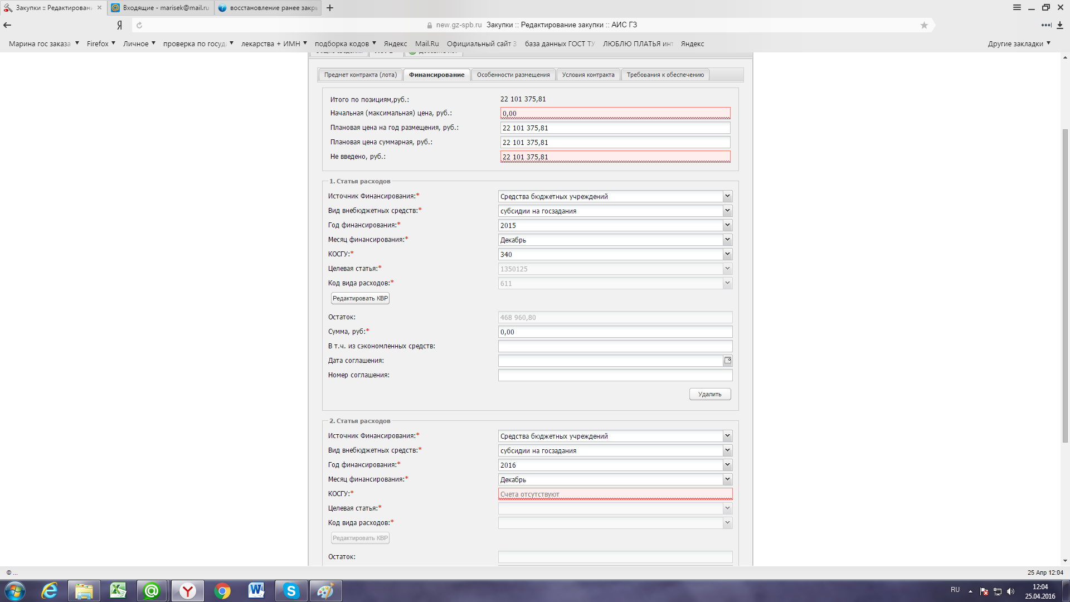This screenshot has width=1070, height=602.
Task: Switch to Особенности размещения tab
Action: [513, 75]
